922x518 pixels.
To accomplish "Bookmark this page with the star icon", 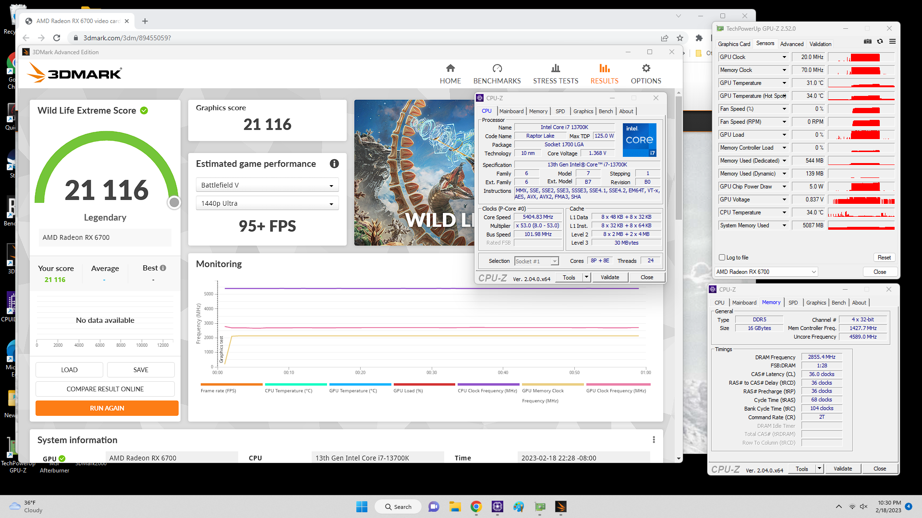I will (x=680, y=38).
